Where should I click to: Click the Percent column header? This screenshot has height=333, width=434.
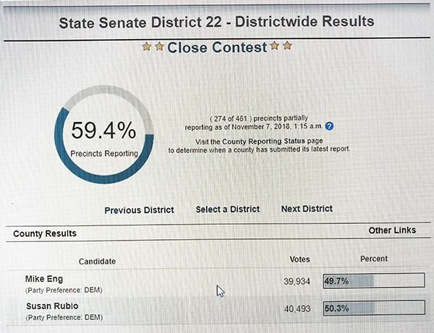tap(374, 259)
